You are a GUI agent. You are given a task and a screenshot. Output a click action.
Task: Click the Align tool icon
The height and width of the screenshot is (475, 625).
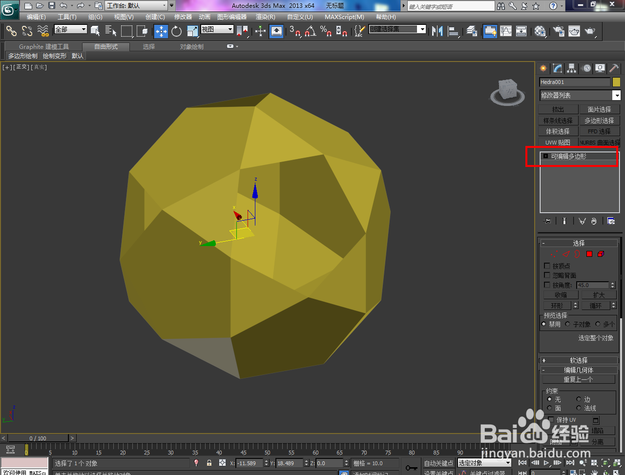pos(454,31)
